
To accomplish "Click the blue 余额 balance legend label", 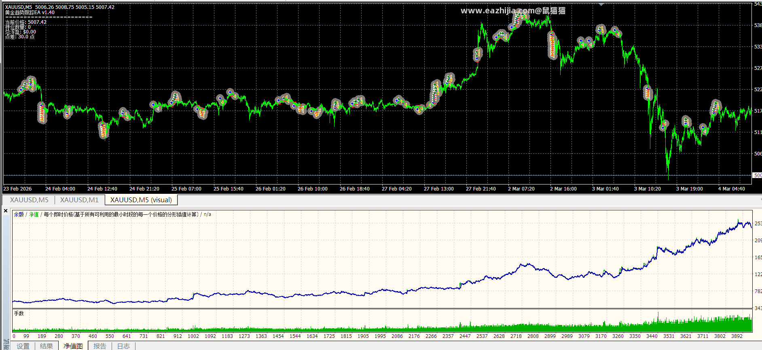I will pos(19,214).
